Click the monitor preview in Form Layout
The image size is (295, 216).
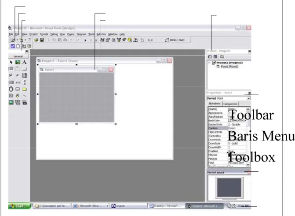point(229,188)
